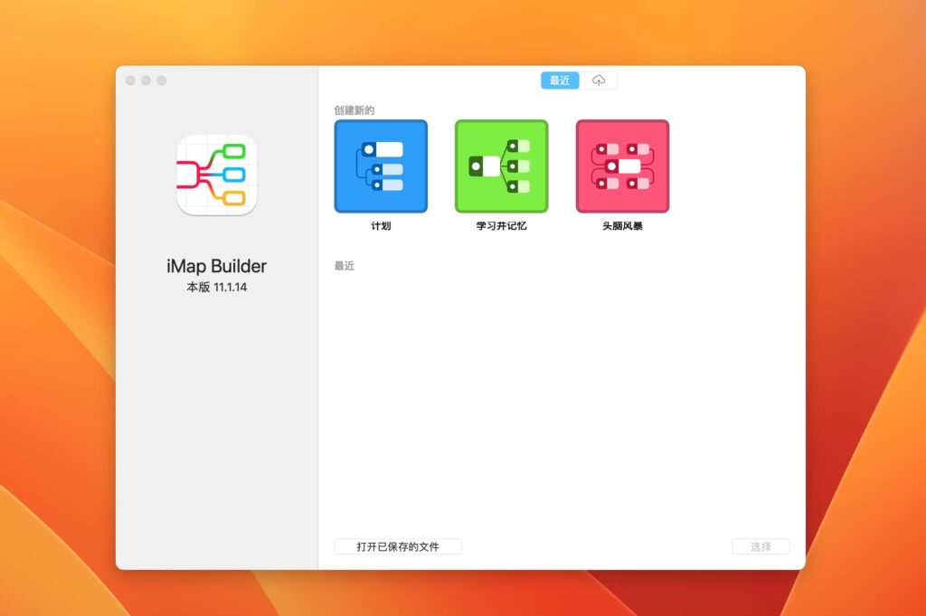Click the 头脑风暴 template label
The height and width of the screenshot is (616, 926).
[x=621, y=226]
